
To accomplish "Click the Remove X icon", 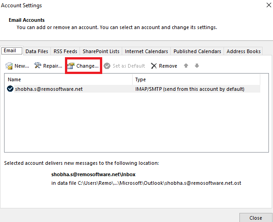I will click(x=154, y=66).
